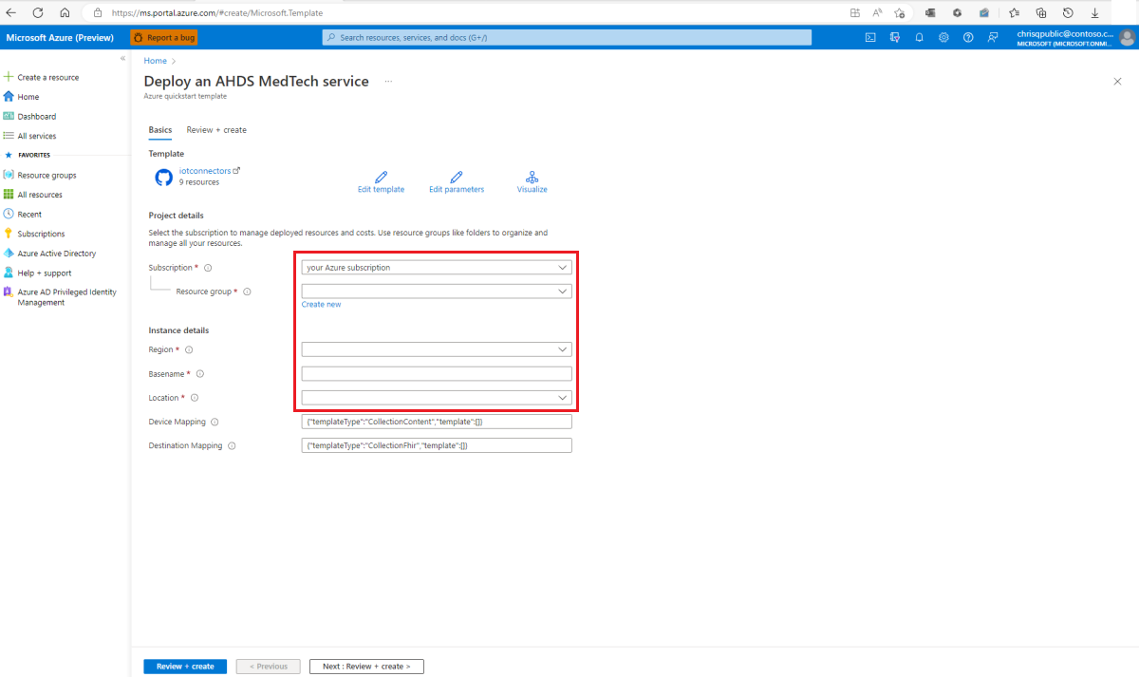Switch to the Review + create tab
The width and height of the screenshot is (1139, 677).
tap(216, 130)
